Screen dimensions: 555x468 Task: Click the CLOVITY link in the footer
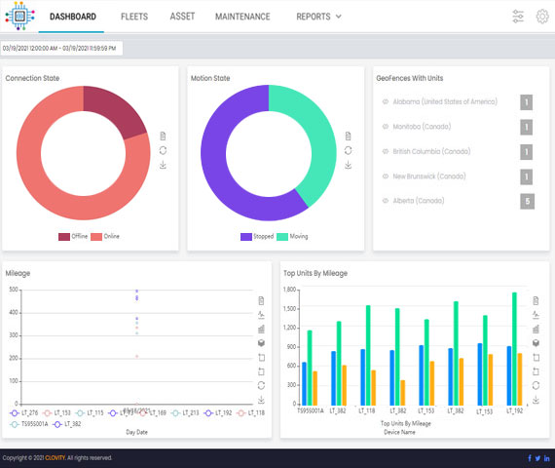[x=55, y=457]
